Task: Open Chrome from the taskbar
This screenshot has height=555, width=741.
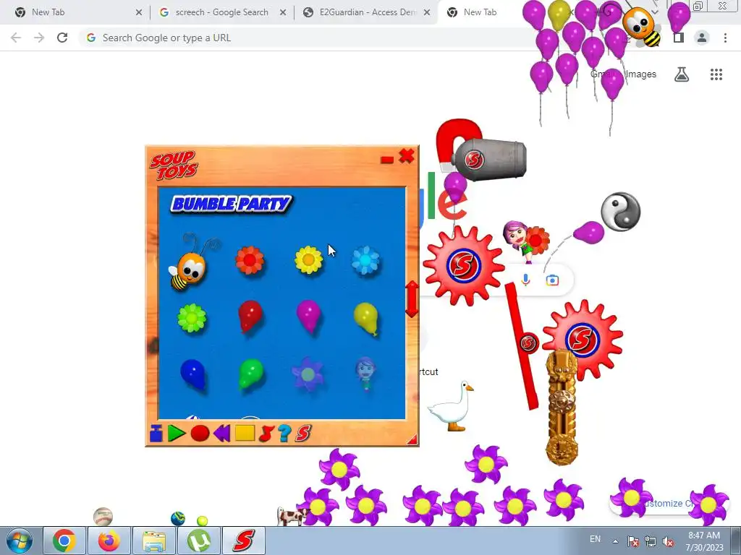Action: [64, 541]
